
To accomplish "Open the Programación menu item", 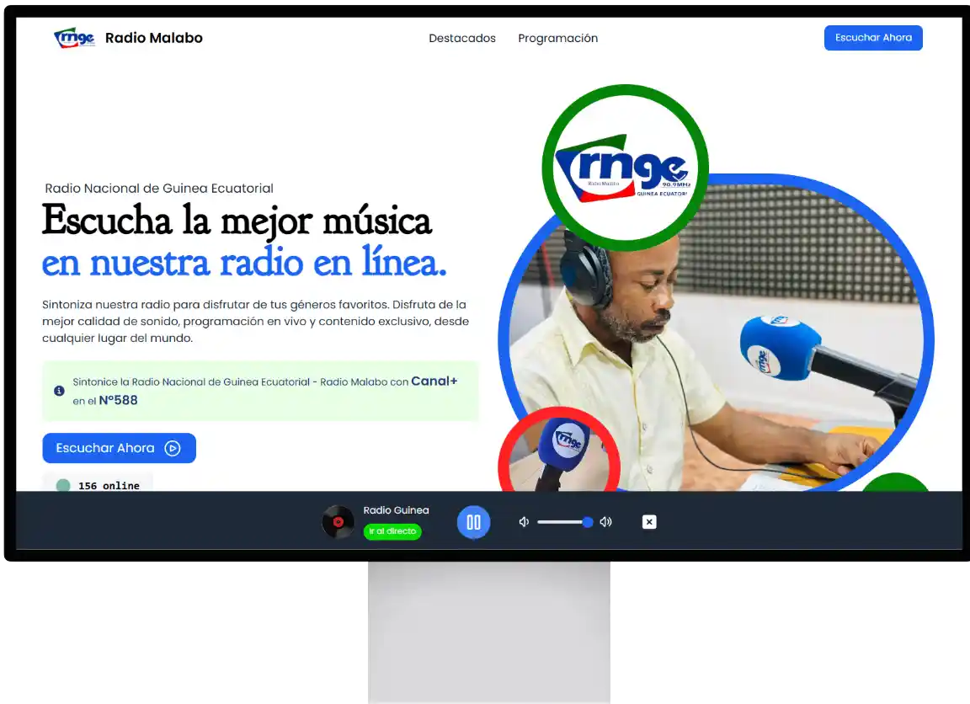I will pos(557,38).
